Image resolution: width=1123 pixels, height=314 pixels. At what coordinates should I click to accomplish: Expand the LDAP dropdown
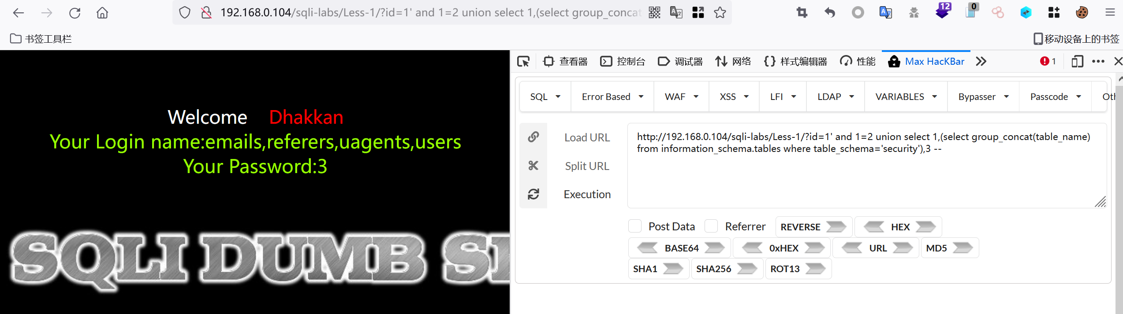point(836,97)
